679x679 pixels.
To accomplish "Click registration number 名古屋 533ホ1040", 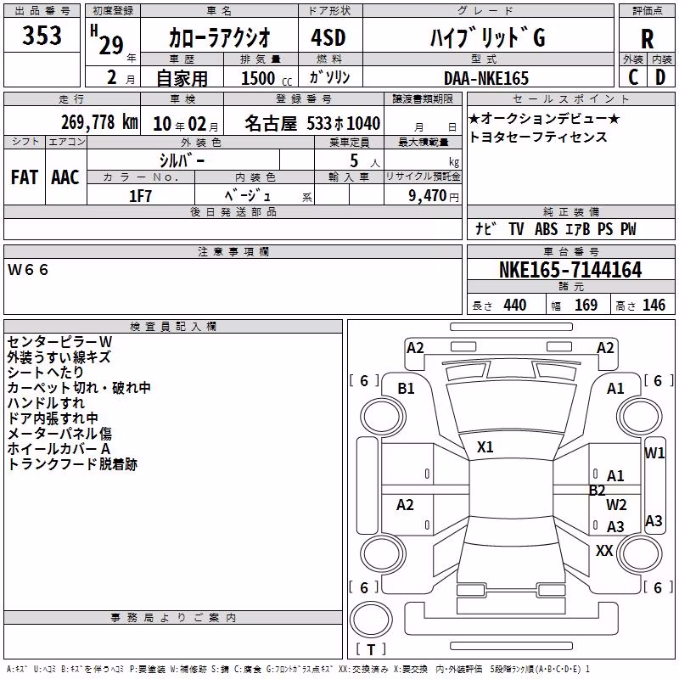I will coord(312,123).
